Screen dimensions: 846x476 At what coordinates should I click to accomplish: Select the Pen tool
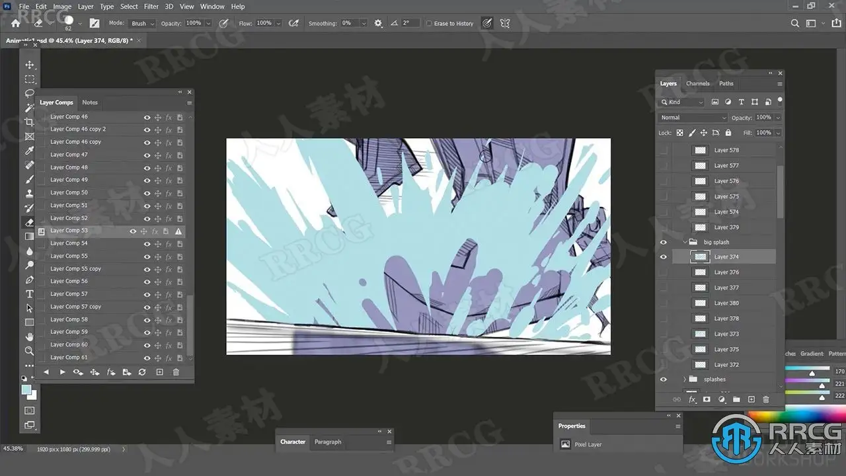click(x=29, y=280)
